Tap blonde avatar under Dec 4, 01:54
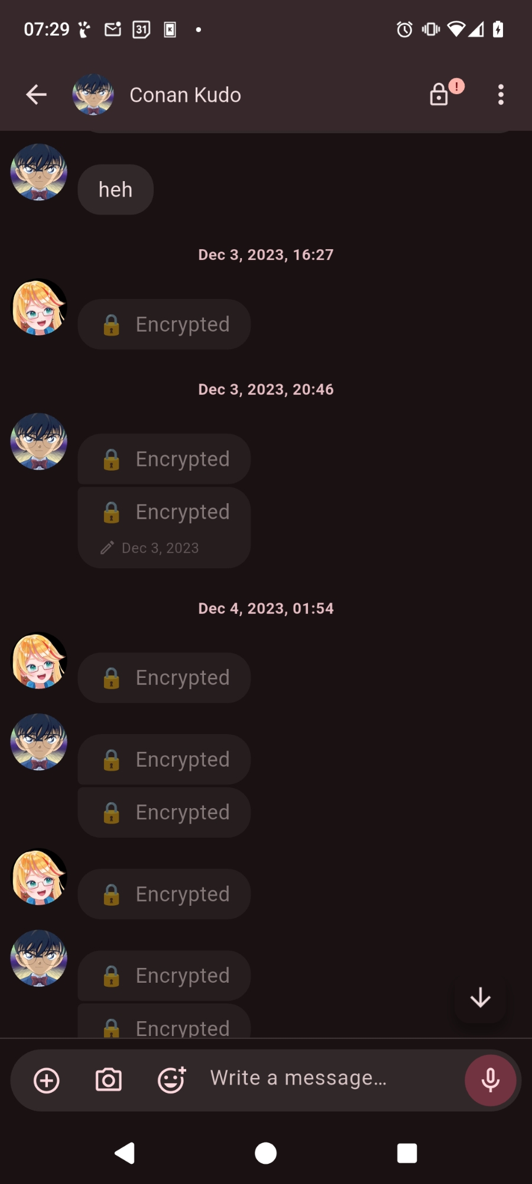 [x=39, y=661]
